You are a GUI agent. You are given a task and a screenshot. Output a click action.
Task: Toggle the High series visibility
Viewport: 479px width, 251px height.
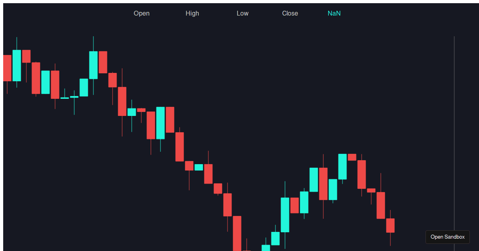192,13
